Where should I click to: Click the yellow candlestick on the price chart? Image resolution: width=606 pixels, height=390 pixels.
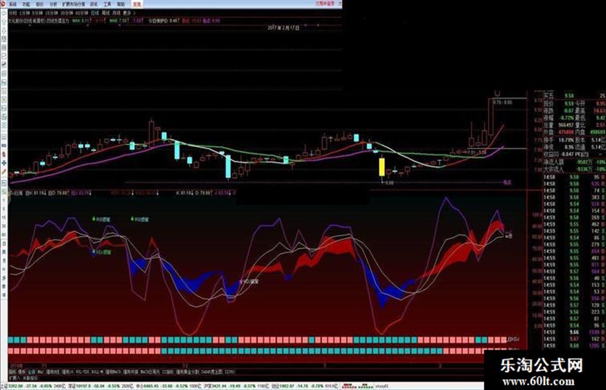point(382,167)
